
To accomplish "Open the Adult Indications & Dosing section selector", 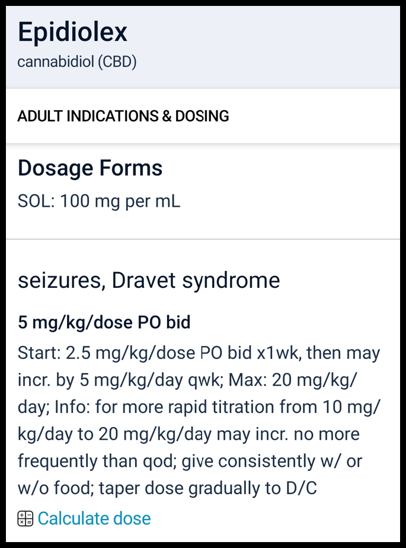I will point(123,116).
